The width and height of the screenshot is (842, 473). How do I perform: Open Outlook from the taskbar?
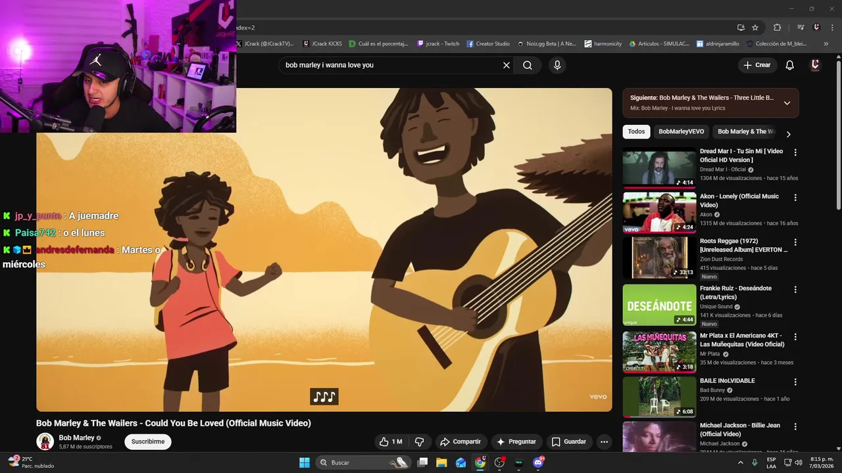pyautogui.click(x=460, y=462)
